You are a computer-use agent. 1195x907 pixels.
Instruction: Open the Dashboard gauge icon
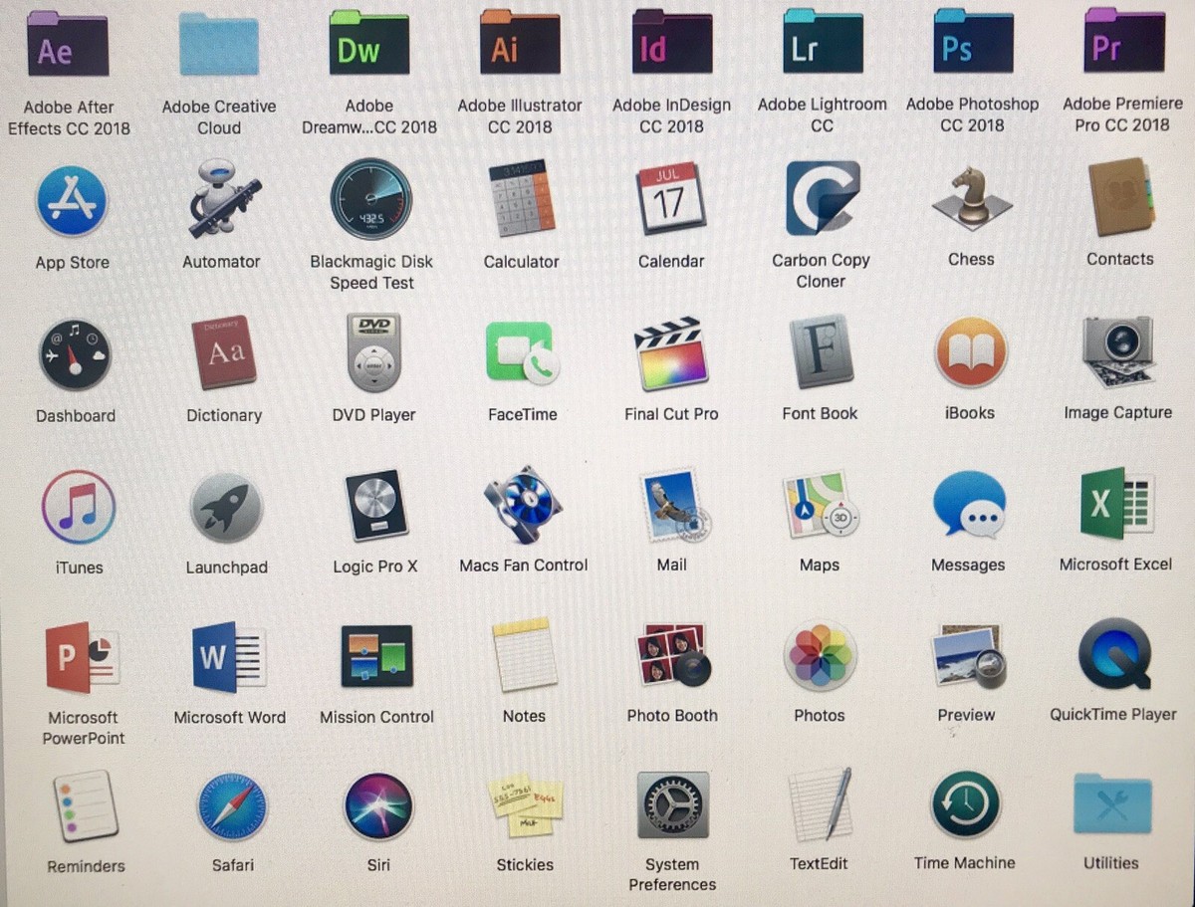(75, 355)
